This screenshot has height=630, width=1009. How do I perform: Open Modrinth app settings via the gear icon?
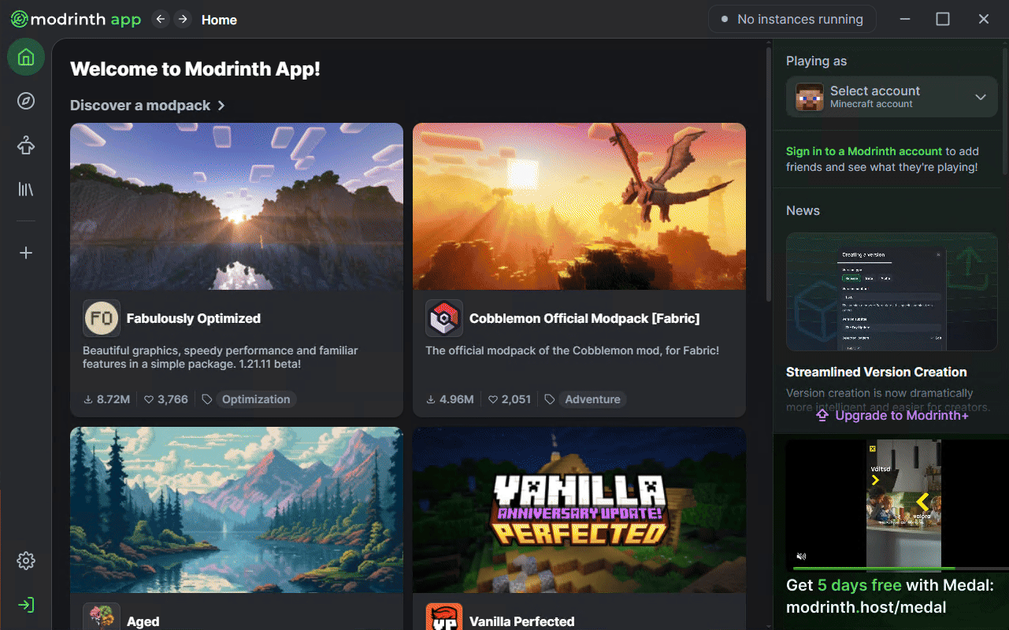(25, 560)
